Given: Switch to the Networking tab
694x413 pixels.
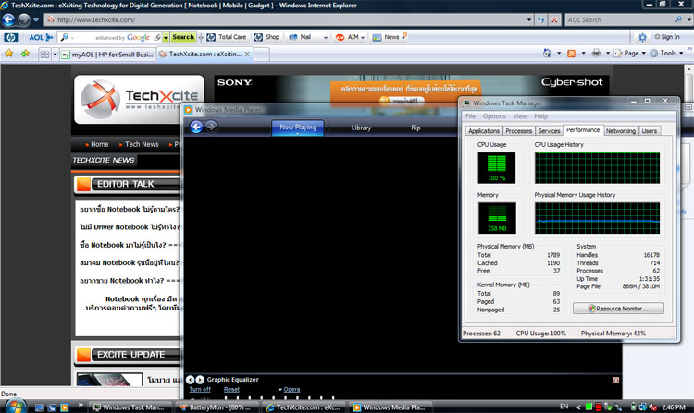Looking at the screenshot, I should click(x=621, y=131).
